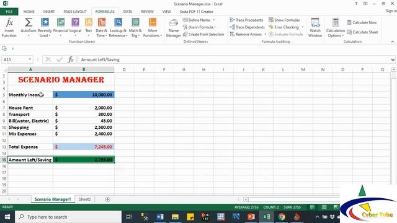This screenshot has height=223, width=397.
Task: Switch to the VIEW tab
Action: [167, 12]
